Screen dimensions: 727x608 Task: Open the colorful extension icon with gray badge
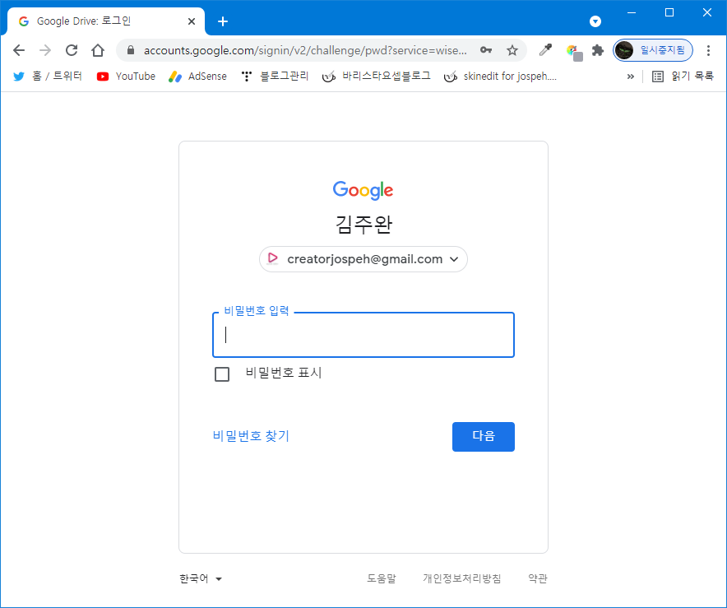coord(574,52)
